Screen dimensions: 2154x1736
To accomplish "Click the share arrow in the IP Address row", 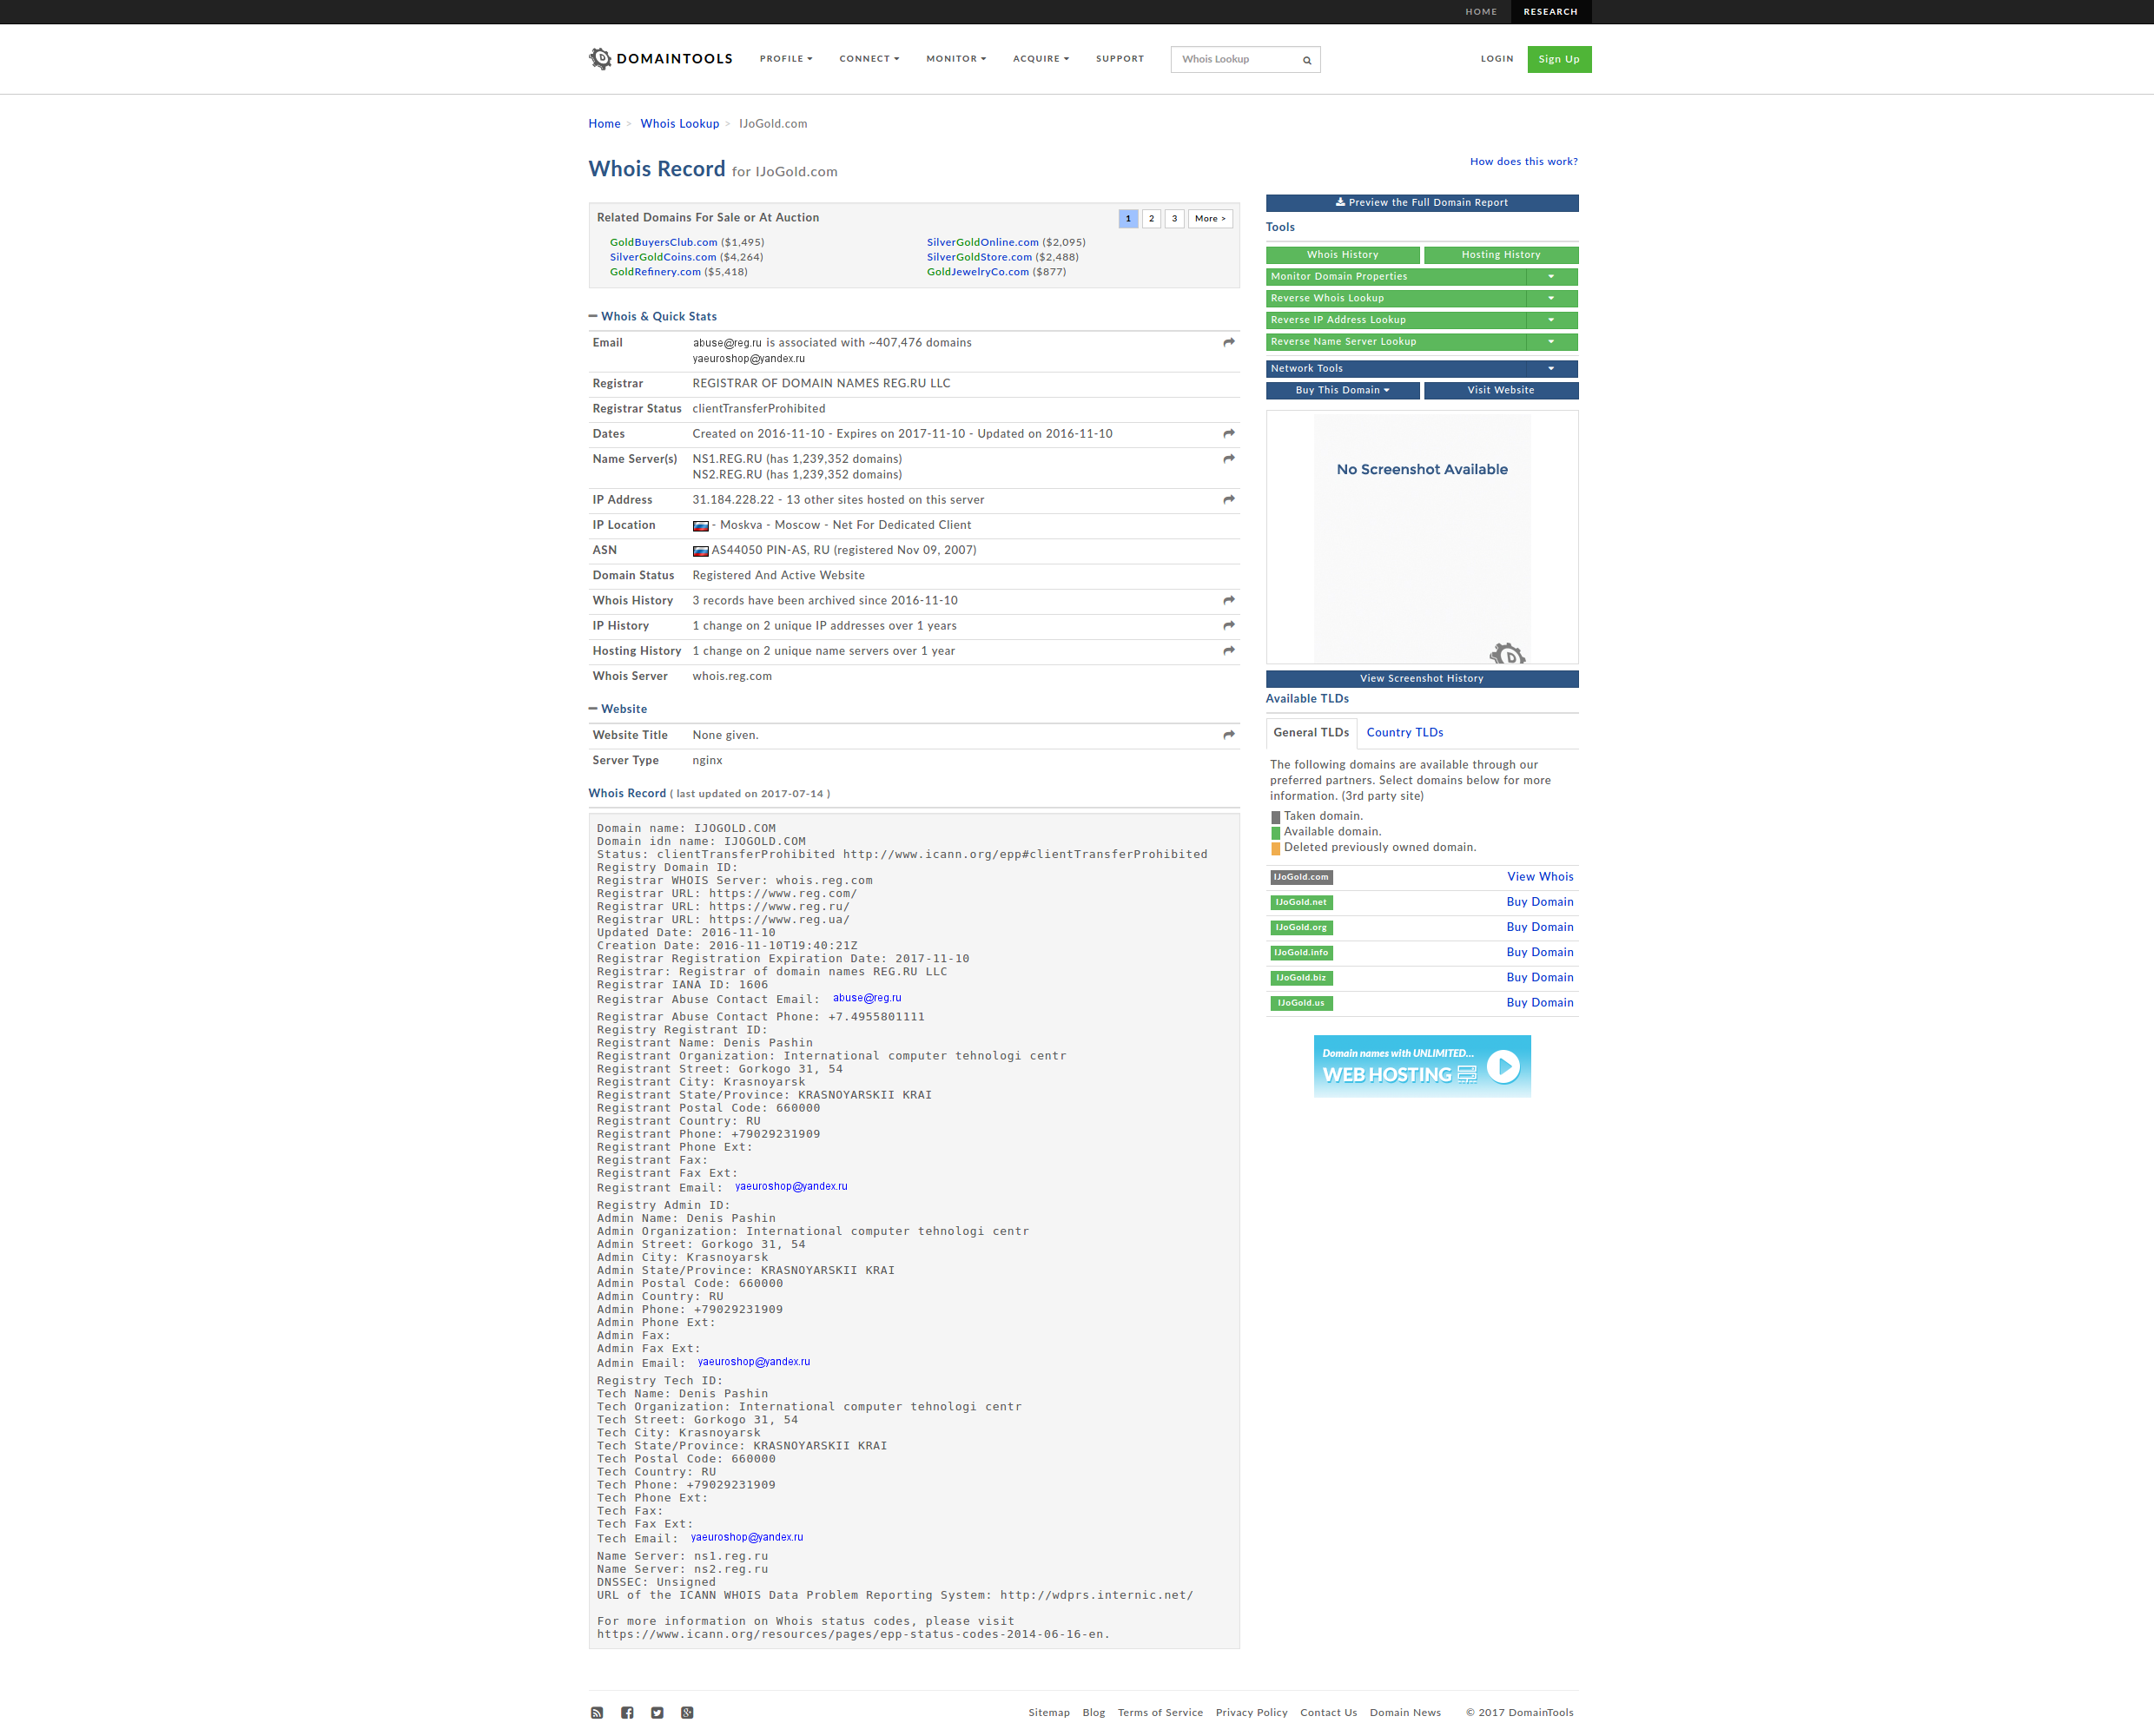I will pos(1228,499).
